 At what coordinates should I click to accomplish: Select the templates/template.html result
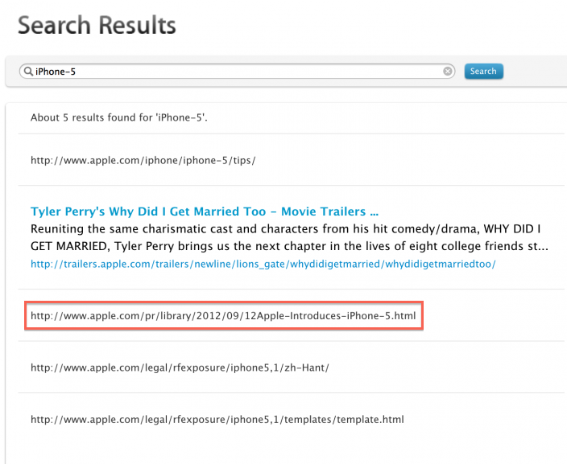(x=217, y=419)
